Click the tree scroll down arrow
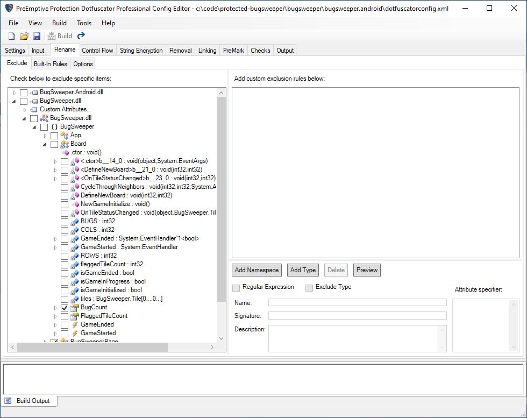 221,338
